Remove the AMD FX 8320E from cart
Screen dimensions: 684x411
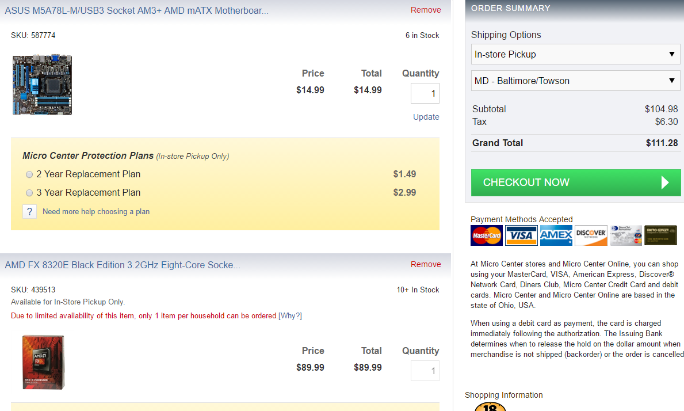[426, 264]
